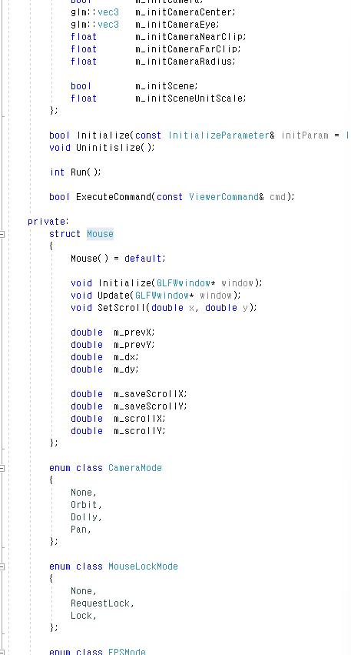This screenshot has height=655, width=351.
Task: Click the CameraMode enum name
Action: 135,468
